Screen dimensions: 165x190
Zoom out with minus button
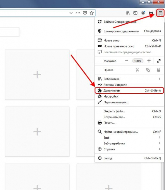pyautogui.click(x=127, y=61)
